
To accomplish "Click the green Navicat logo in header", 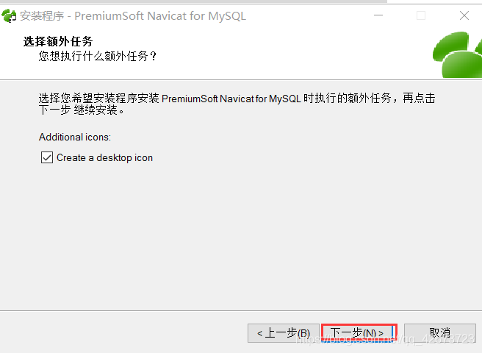I will (457, 54).
